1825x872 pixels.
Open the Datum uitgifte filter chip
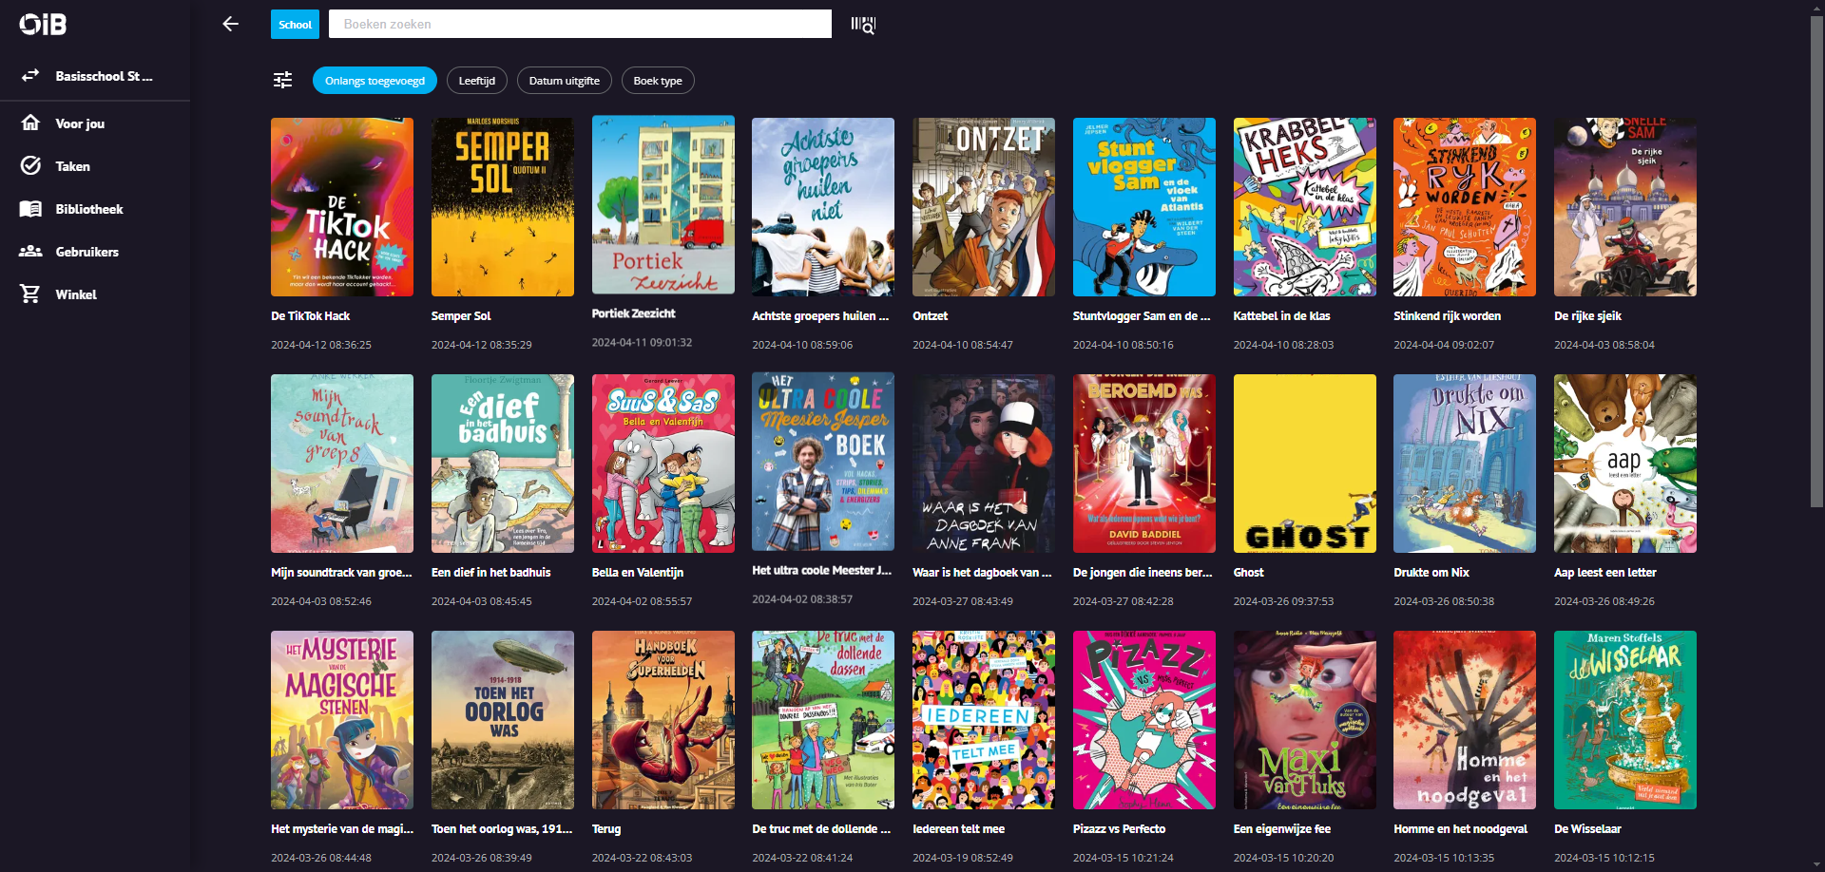(x=565, y=81)
